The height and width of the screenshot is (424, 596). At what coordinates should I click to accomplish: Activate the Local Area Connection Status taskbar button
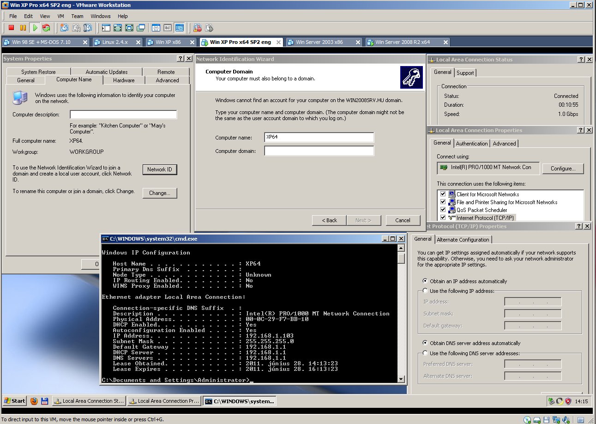89,401
